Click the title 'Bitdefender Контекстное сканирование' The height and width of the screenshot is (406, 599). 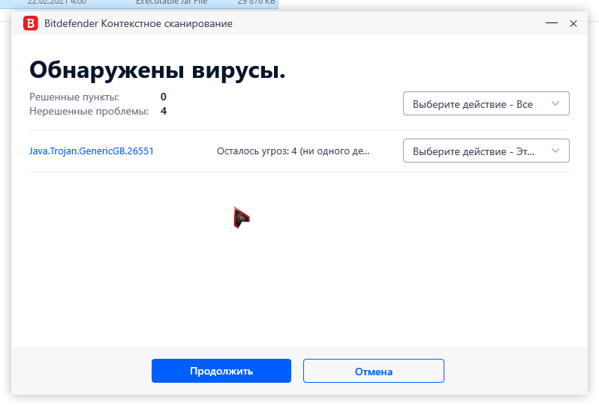(138, 24)
